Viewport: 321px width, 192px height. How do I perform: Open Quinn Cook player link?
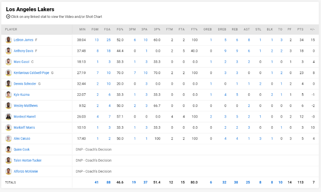(21, 149)
